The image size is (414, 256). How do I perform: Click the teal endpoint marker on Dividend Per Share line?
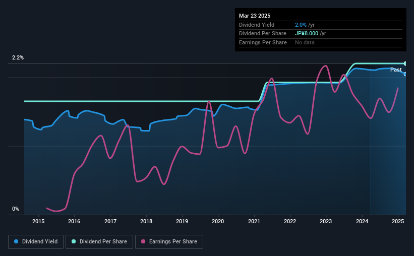pos(405,63)
